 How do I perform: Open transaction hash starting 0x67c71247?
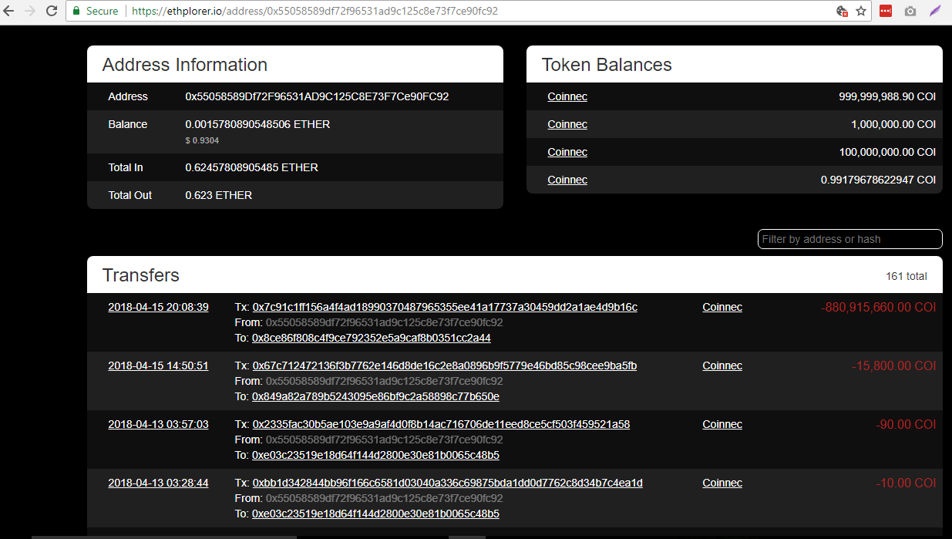point(444,366)
